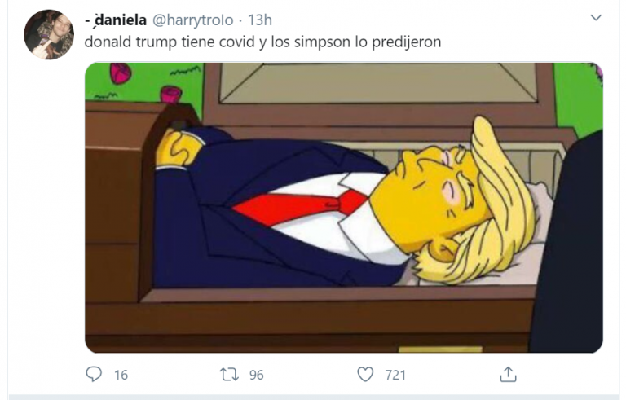Like the tweet with the heart icon

[365, 375]
